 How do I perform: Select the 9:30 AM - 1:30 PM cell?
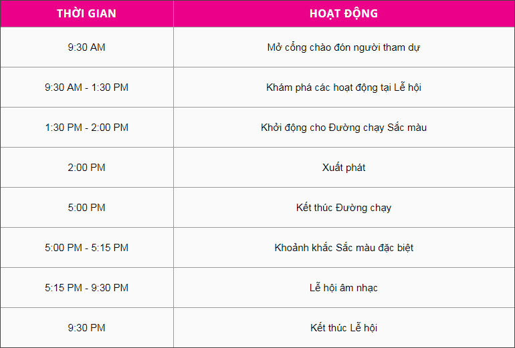(86, 88)
